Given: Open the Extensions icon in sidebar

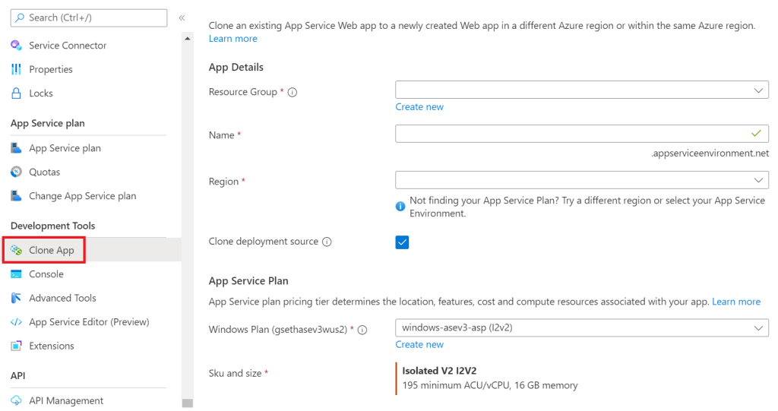Looking at the screenshot, I should point(16,346).
